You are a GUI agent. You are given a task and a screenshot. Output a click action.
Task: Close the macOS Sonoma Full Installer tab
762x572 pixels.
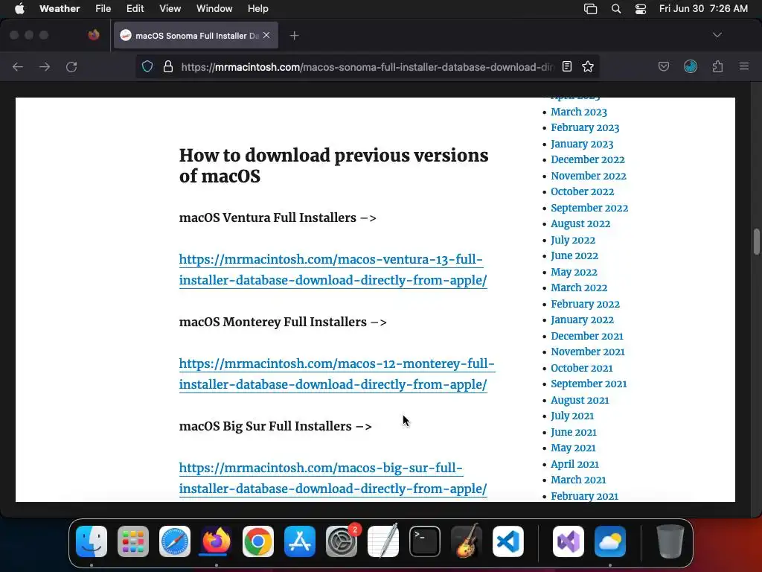pos(266,35)
